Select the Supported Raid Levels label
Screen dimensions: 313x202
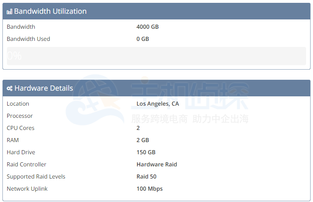[36, 176]
